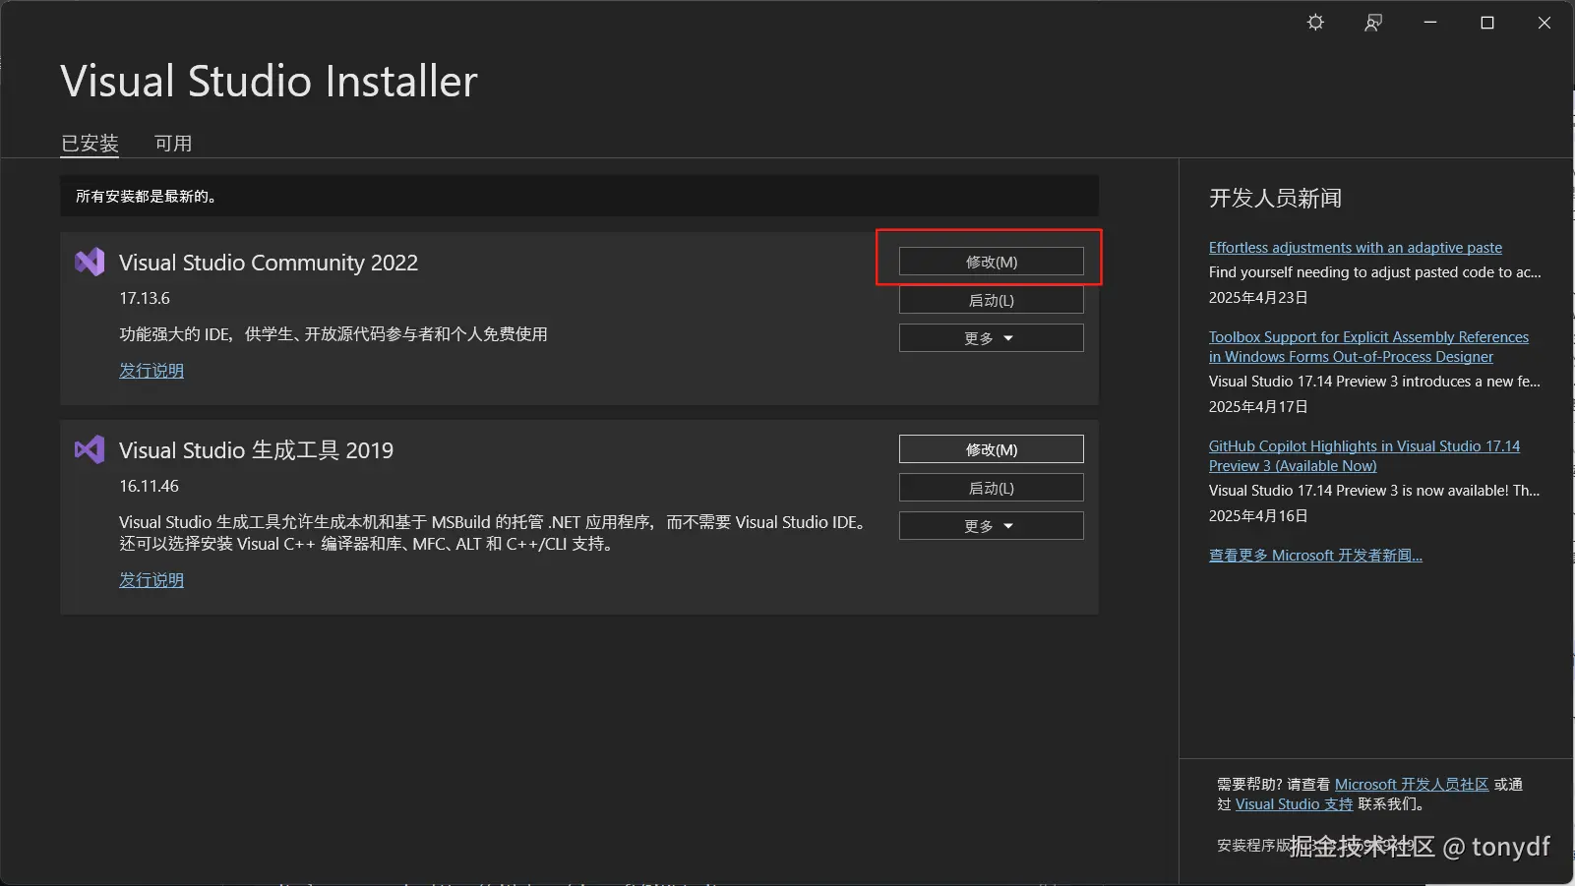Click the Visual Studio 生成工具 2019 title
Screen dimensions: 1575x886
(256, 450)
